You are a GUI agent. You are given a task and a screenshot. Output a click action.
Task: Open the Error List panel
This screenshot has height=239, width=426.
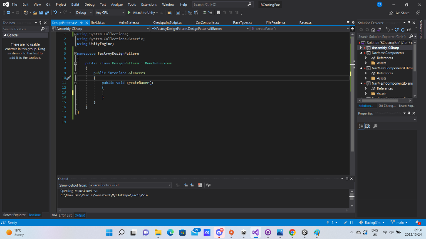point(65,215)
